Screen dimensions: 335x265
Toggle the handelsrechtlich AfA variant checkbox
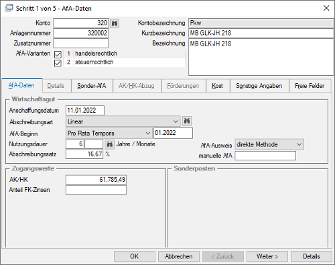tap(58, 54)
